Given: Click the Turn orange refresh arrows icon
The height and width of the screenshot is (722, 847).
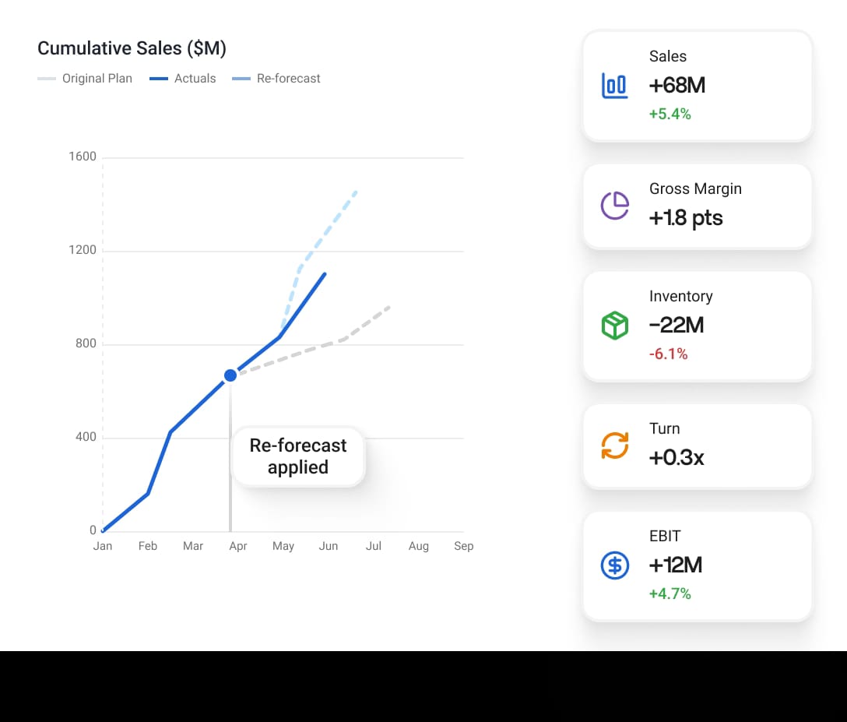Looking at the screenshot, I should tap(615, 446).
